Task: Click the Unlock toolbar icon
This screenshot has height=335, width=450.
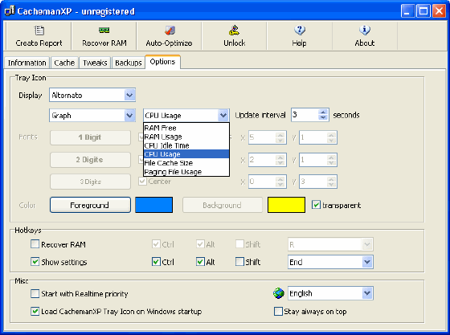Action: [x=234, y=30]
